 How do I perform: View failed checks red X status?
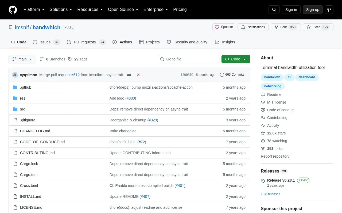pyautogui.click(x=138, y=75)
